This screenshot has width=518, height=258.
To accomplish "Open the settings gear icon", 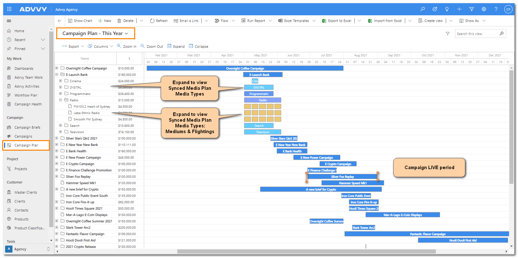I will 484,9.
